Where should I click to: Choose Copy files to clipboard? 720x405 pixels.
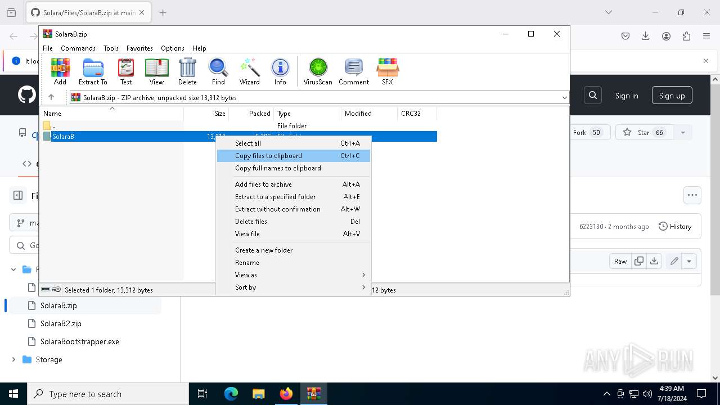pyautogui.click(x=294, y=156)
